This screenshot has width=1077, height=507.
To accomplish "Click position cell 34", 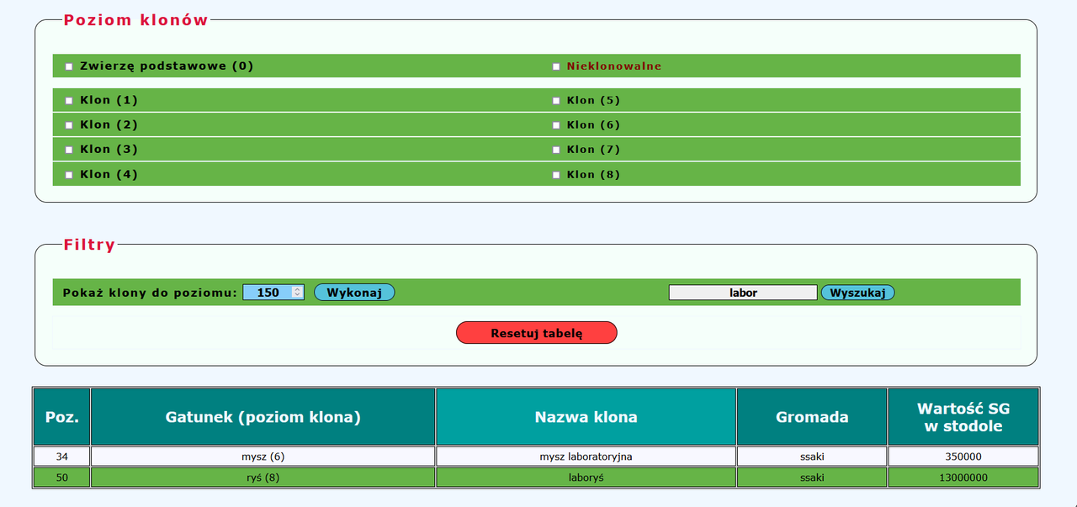I will (x=62, y=457).
